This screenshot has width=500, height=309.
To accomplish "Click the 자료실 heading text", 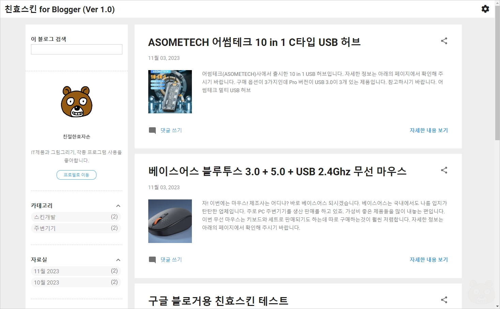I will pos(39,260).
